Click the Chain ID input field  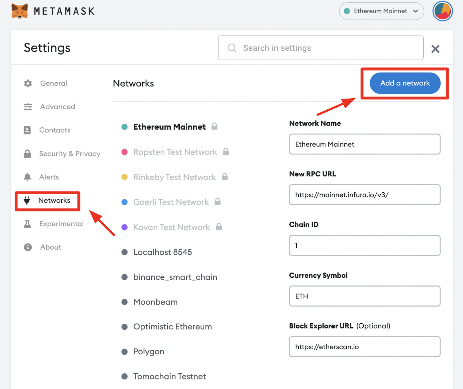tap(365, 245)
